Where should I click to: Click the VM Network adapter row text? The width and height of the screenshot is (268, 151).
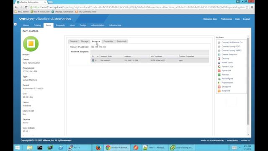coord(105,60)
